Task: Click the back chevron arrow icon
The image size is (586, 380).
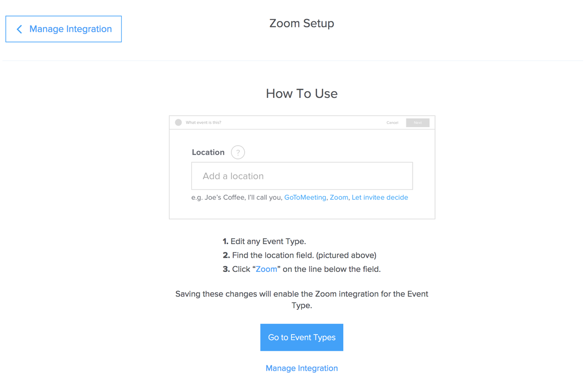Action: 20,29
